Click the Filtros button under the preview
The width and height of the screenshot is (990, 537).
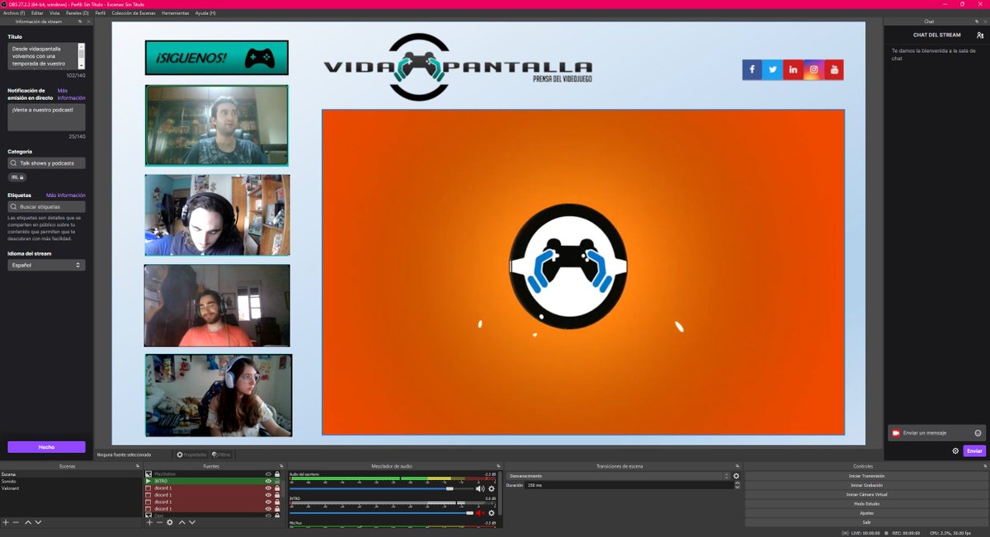pos(222,455)
